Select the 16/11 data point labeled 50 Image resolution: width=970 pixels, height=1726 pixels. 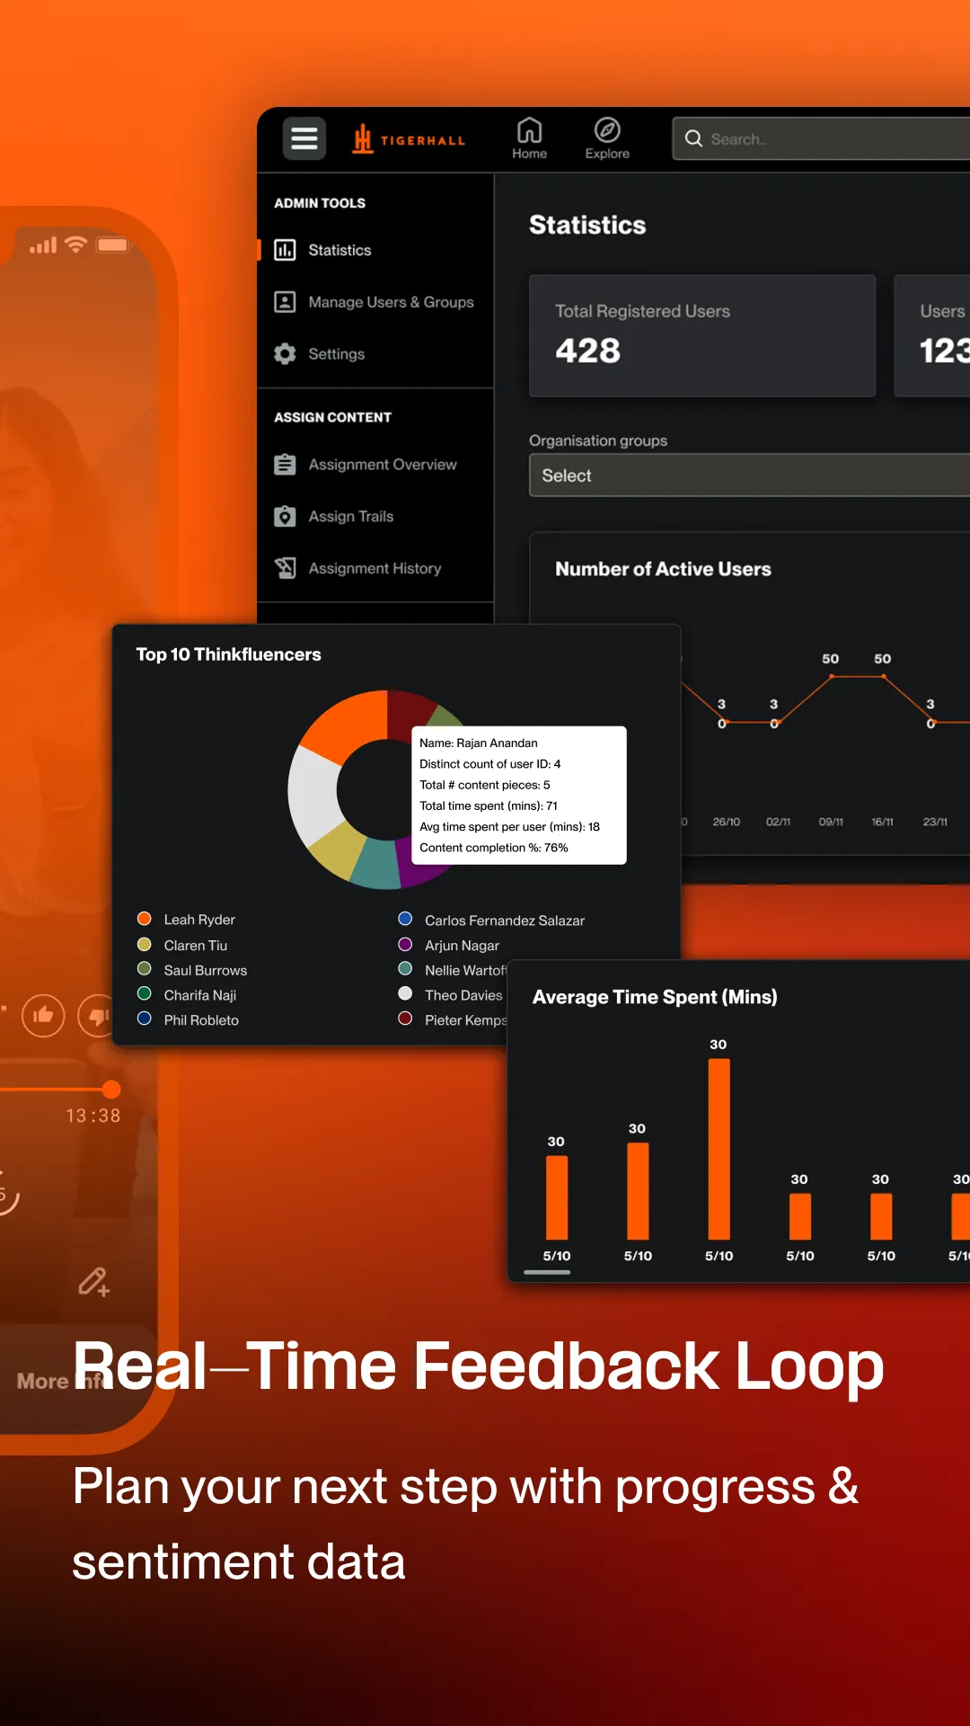coord(884,676)
